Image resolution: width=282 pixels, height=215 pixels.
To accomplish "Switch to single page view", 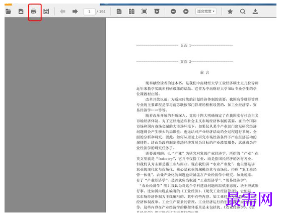I will pyautogui.click(x=119, y=12).
